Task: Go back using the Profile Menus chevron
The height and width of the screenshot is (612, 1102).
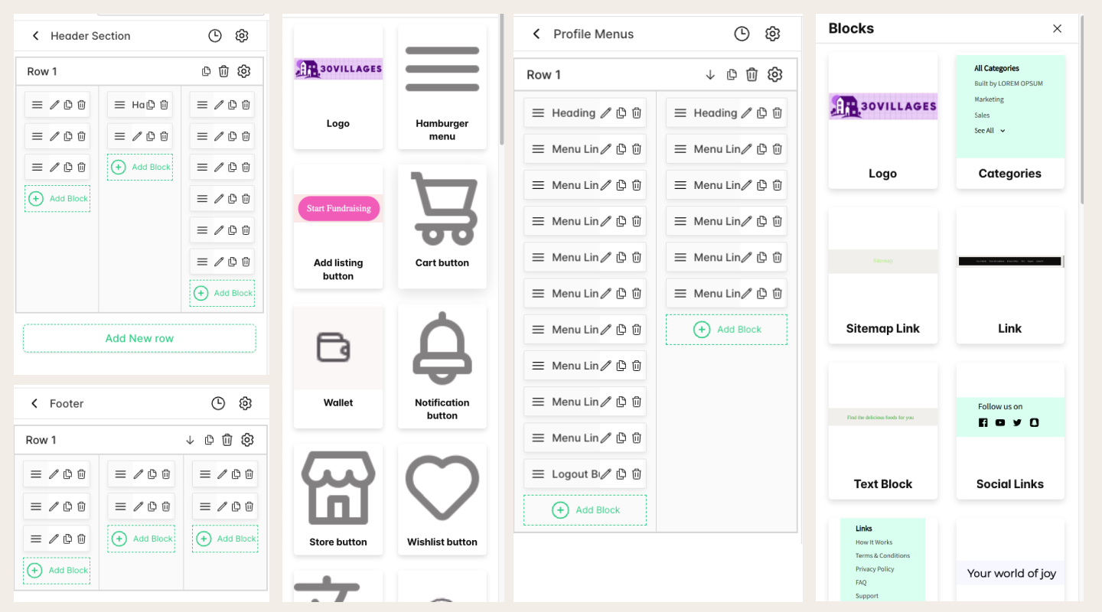Action: tap(536, 34)
